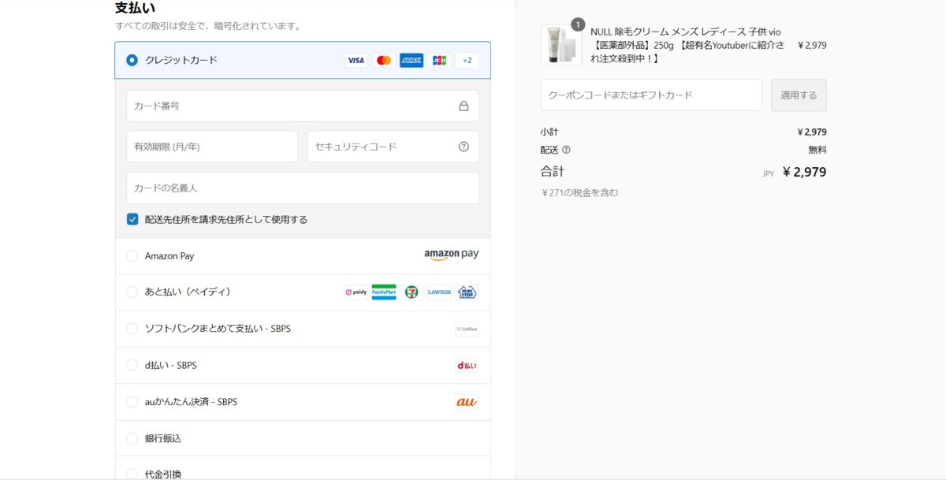946x480 pixels.
Task: Uncheck use shipping address as billing address
Action: point(132,219)
